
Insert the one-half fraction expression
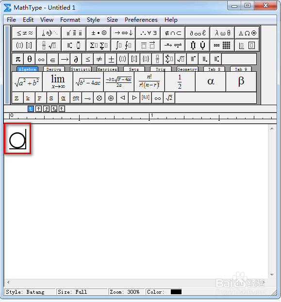180,81
